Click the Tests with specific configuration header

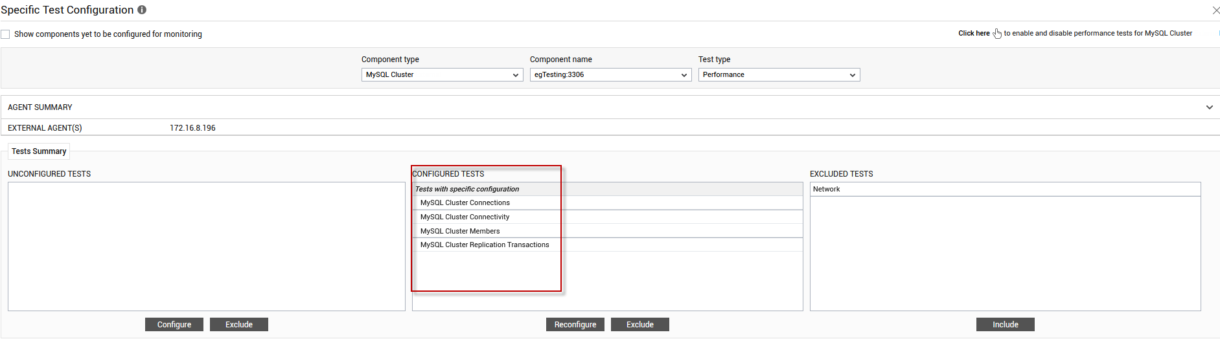[x=607, y=189]
